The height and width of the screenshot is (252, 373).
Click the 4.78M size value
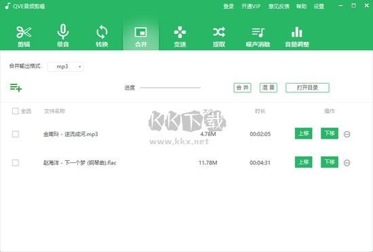click(x=208, y=134)
